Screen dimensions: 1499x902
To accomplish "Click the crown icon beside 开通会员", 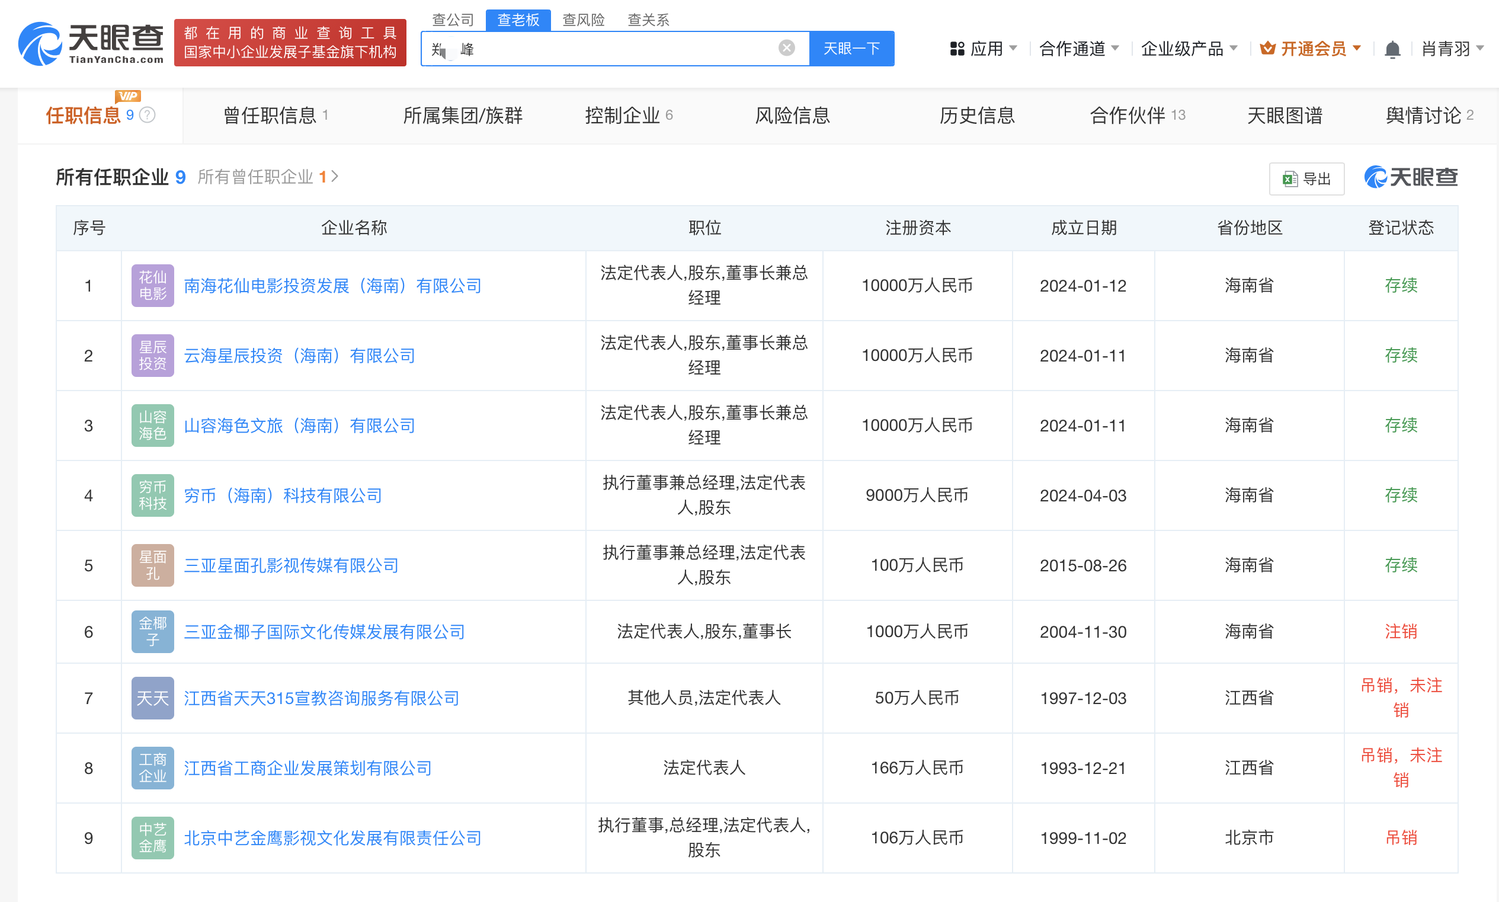I will point(1268,48).
